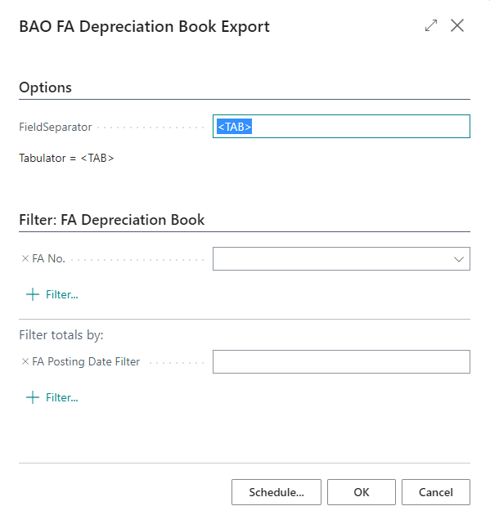Collapse Filter: FA Depreciation Book header
The image size is (490, 524).
(112, 220)
